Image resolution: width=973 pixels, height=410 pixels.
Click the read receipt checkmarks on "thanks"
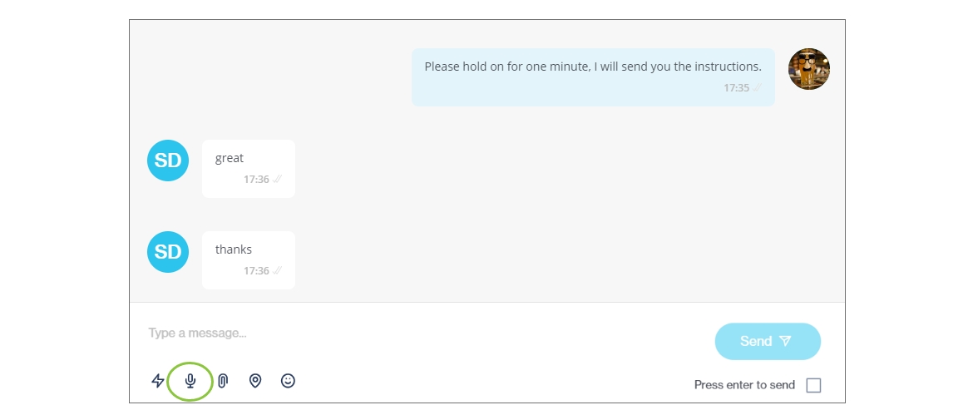click(x=278, y=271)
